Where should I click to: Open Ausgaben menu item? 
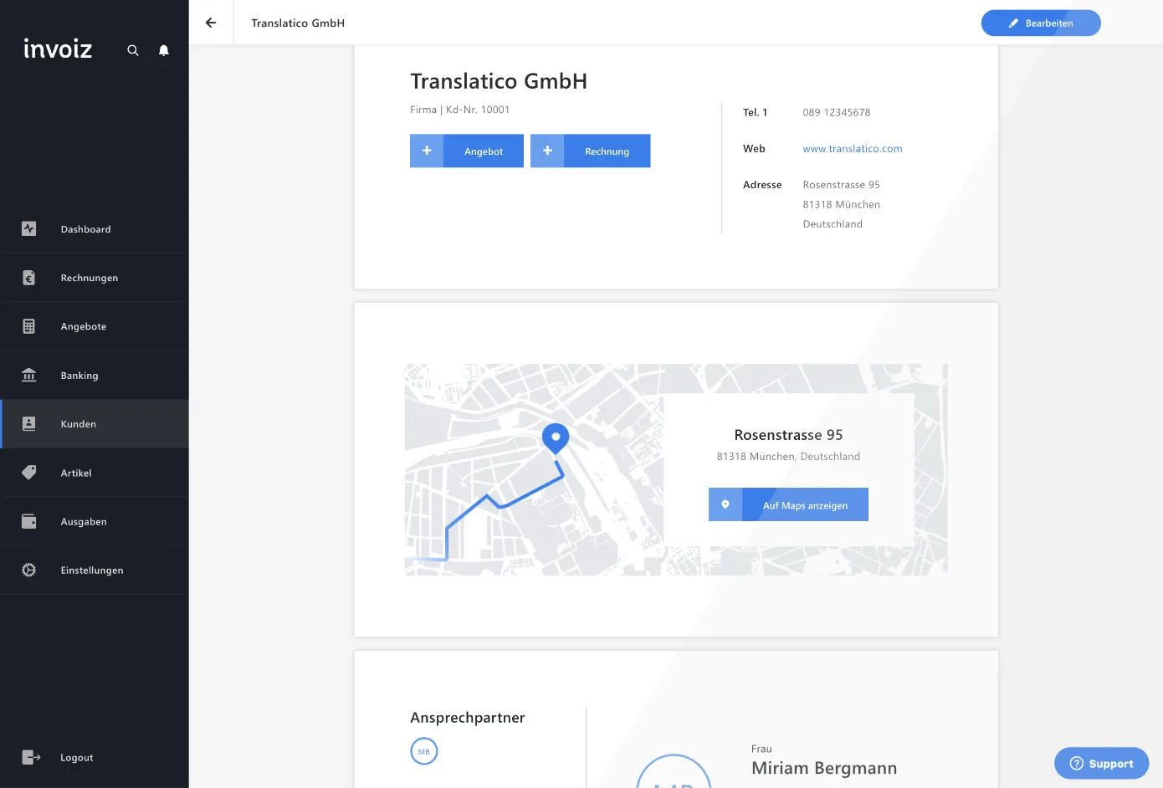coord(95,521)
